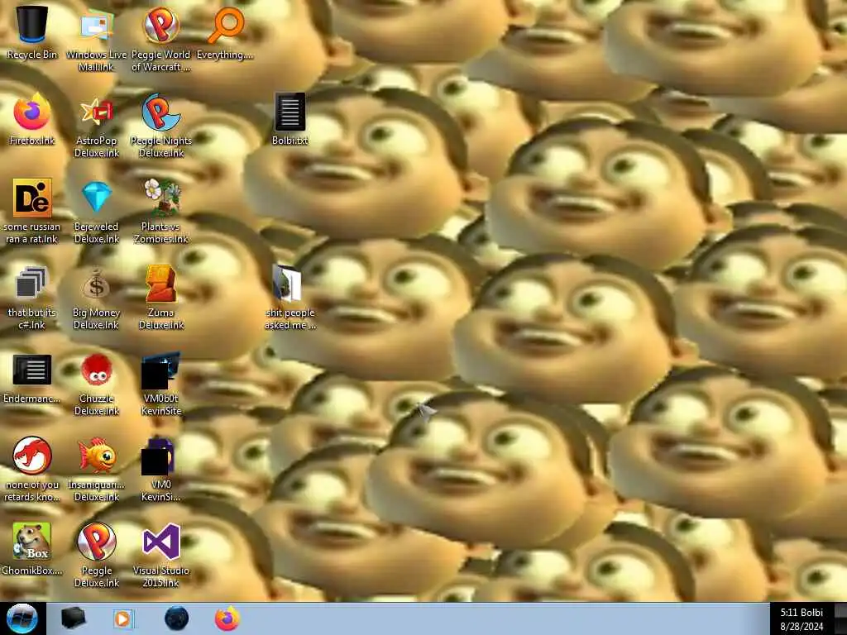Select the Windows Live Mail shortcut
Screen dimensions: 847x635
click(x=96, y=39)
